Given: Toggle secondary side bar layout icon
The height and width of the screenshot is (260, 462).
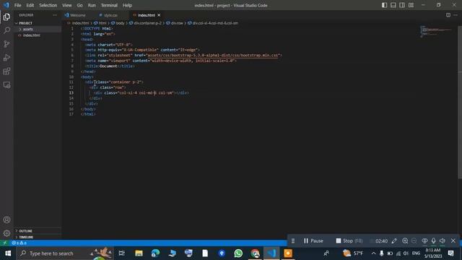Looking at the screenshot, I should coord(402,5).
